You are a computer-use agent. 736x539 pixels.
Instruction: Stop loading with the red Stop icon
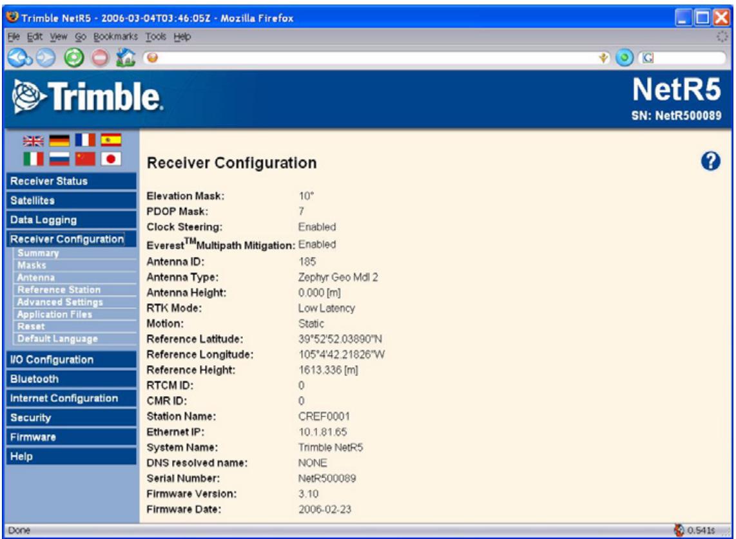click(x=99, y=58)
